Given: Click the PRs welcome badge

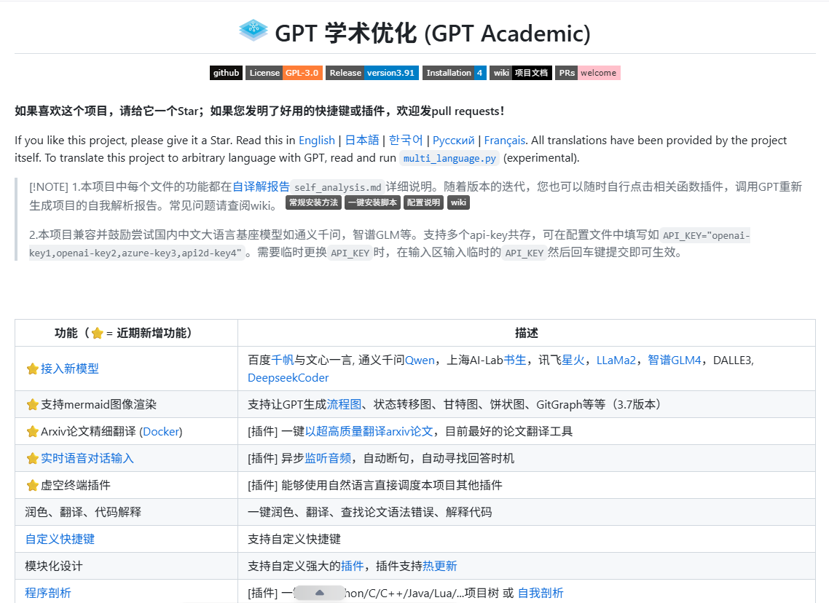Looking at the screenshot, I should pos(588,73).
